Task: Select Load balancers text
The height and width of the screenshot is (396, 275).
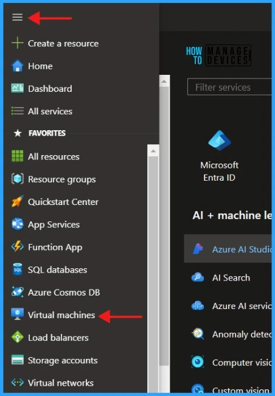Action: (x=58, y=338)
